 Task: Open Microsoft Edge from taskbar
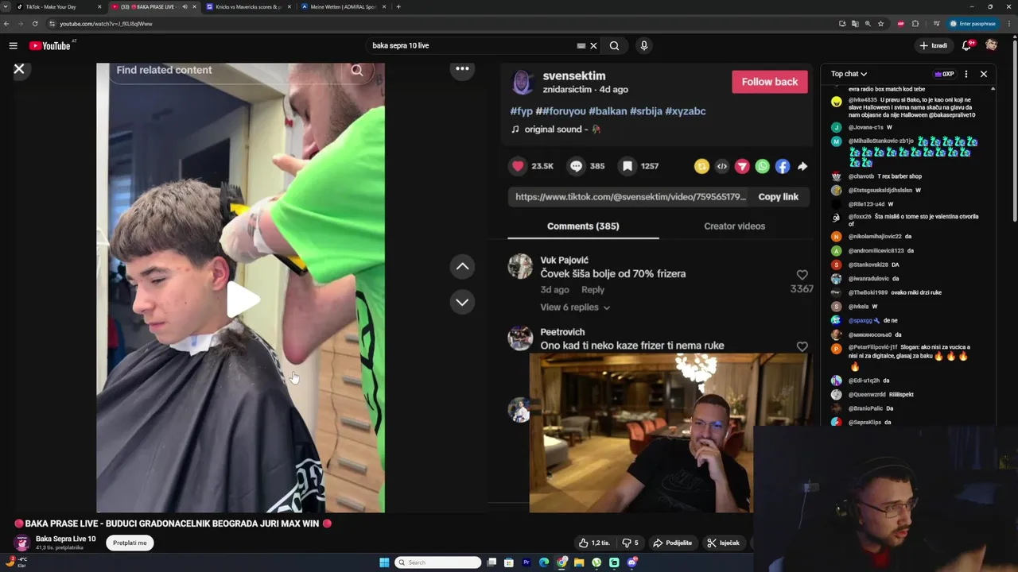(x=544, y=562)
